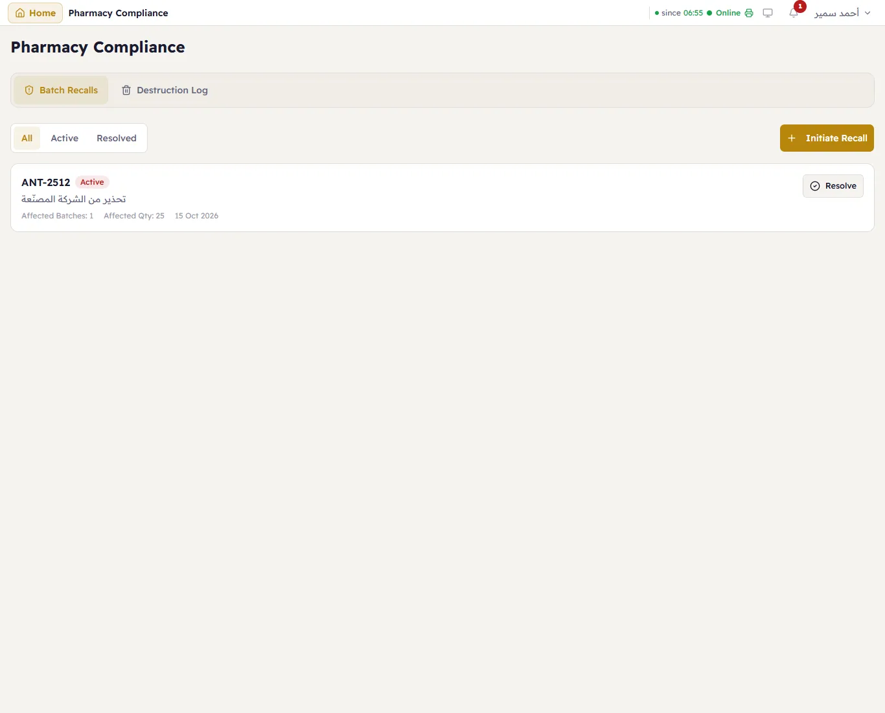Show Resolved recalls filter
Viewport: 885px width, 713px height.
[117, 138]
